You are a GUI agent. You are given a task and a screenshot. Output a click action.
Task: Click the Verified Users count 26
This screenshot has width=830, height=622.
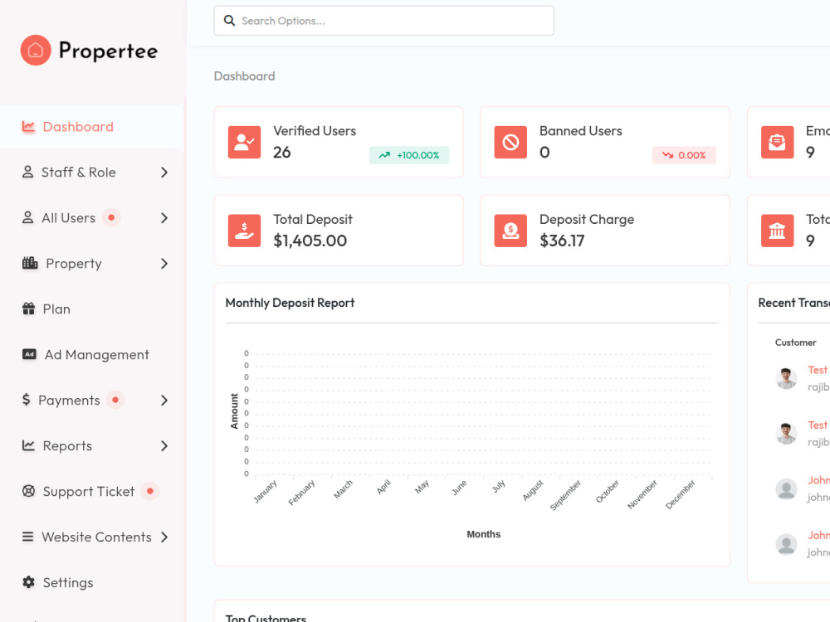(281, 153)
